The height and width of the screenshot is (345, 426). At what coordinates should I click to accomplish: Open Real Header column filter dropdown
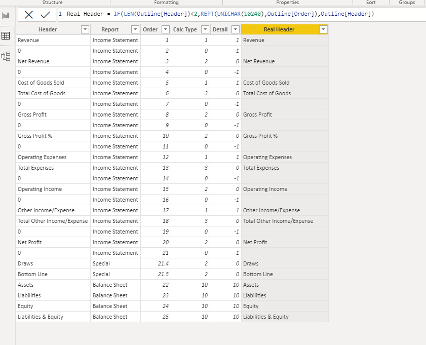point(323,29)
